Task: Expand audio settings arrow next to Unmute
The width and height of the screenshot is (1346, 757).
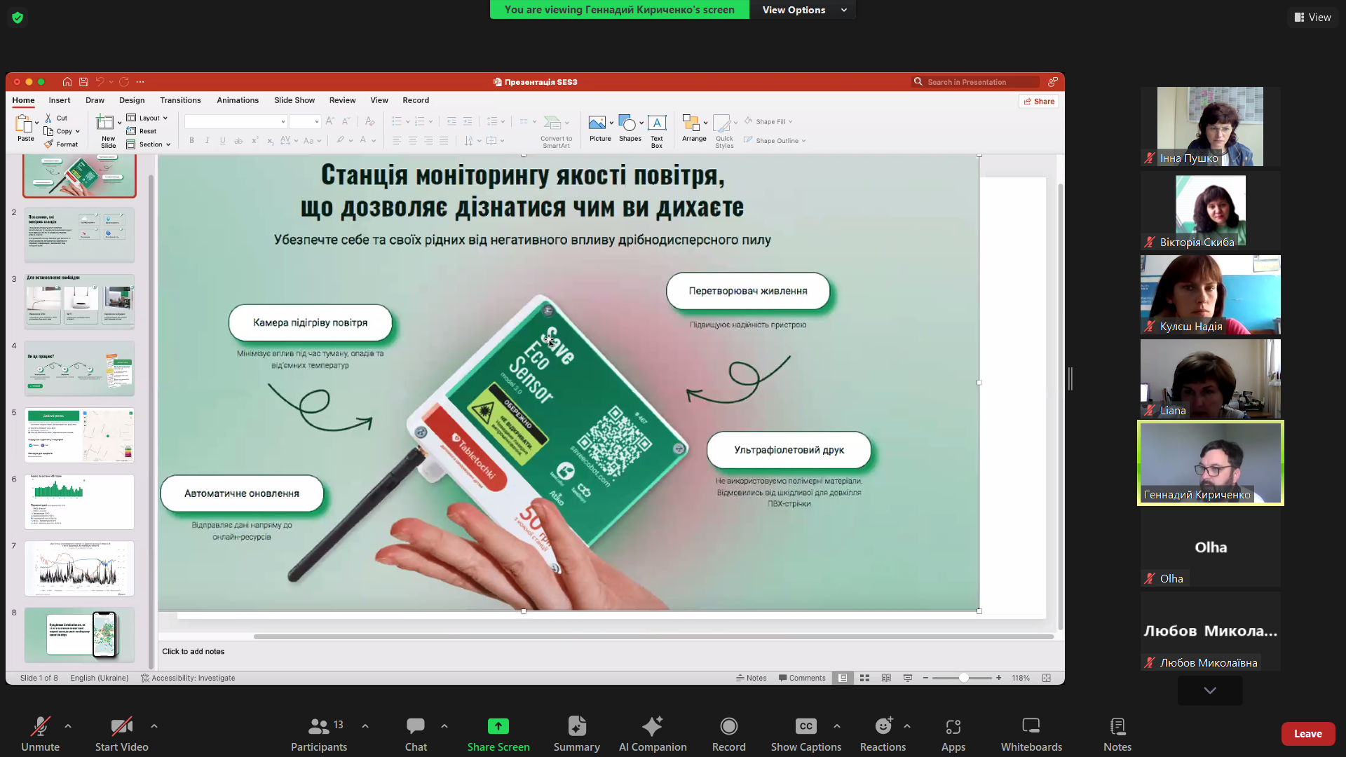Action: (68, 726)
